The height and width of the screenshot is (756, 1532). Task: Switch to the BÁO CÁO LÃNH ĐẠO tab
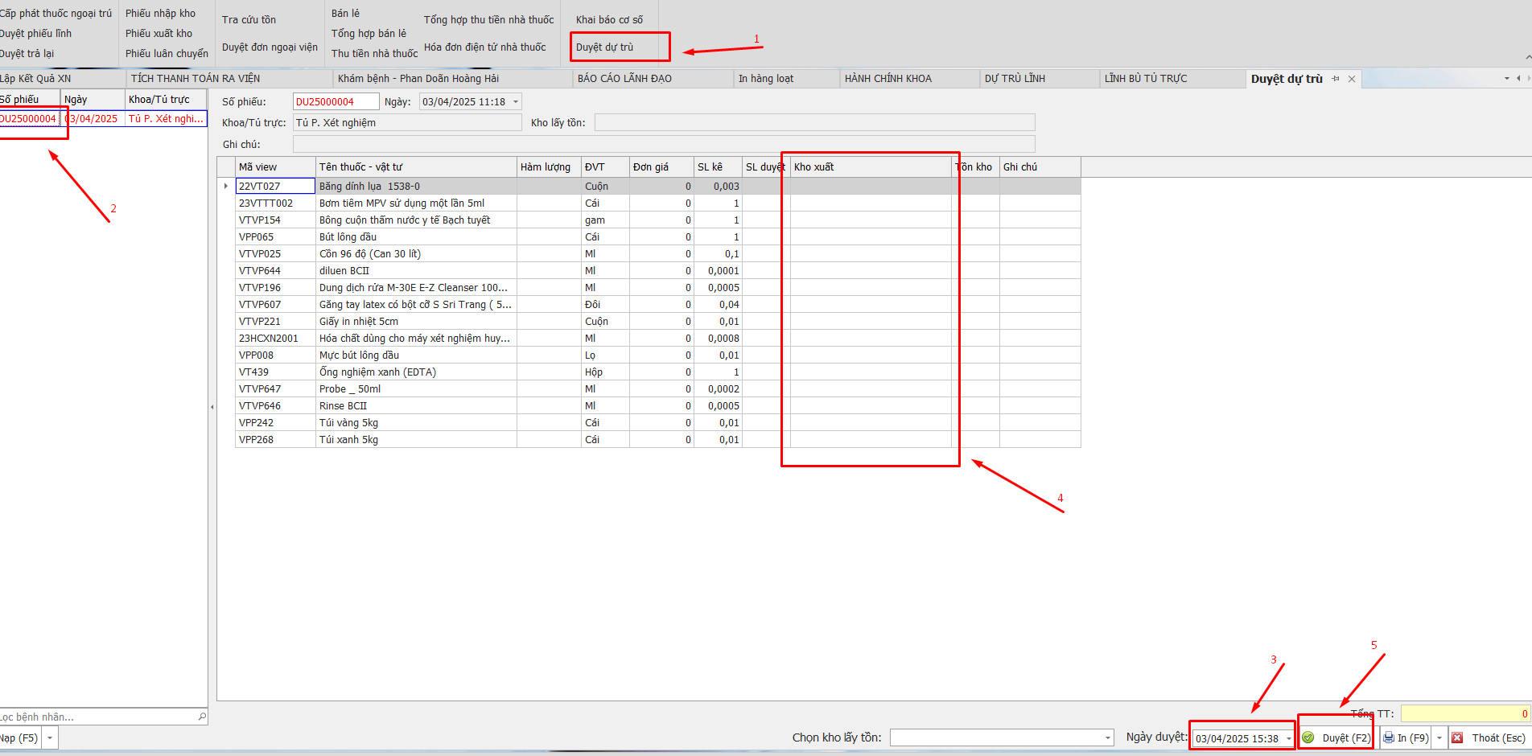[x=624, y=79]
